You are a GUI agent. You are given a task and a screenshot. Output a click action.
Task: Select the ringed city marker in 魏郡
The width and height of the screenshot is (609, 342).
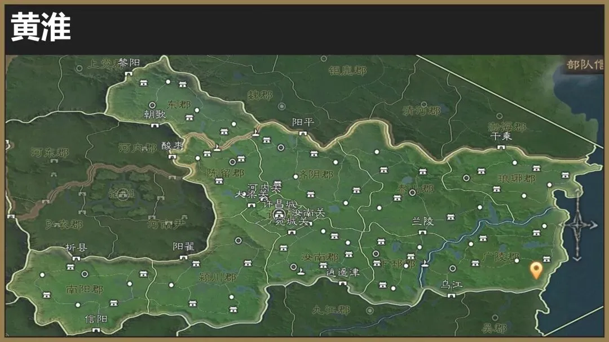282,106
